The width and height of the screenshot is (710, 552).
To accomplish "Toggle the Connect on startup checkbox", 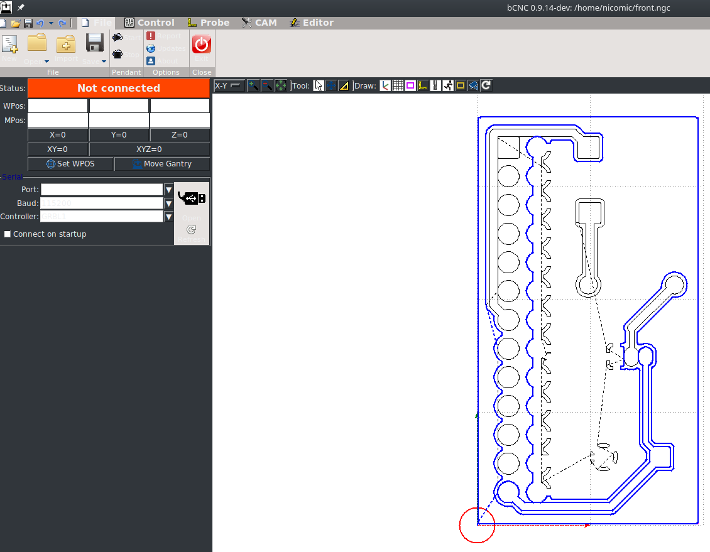I will click(x=8, y=234).
